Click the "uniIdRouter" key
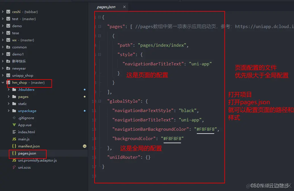294x191 pixels. pyautogui.click(x=124, y=157)
